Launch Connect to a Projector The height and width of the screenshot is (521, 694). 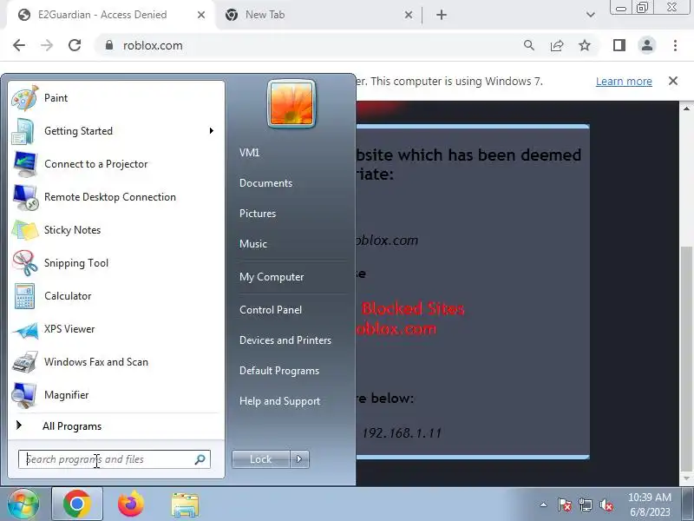click(x=95, y=164)
